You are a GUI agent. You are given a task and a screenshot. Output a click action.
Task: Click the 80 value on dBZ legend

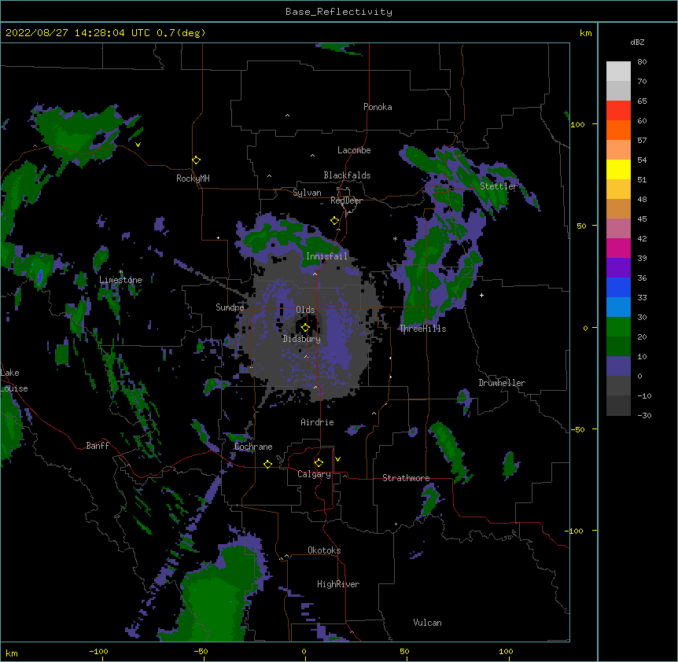click(642, 62)
